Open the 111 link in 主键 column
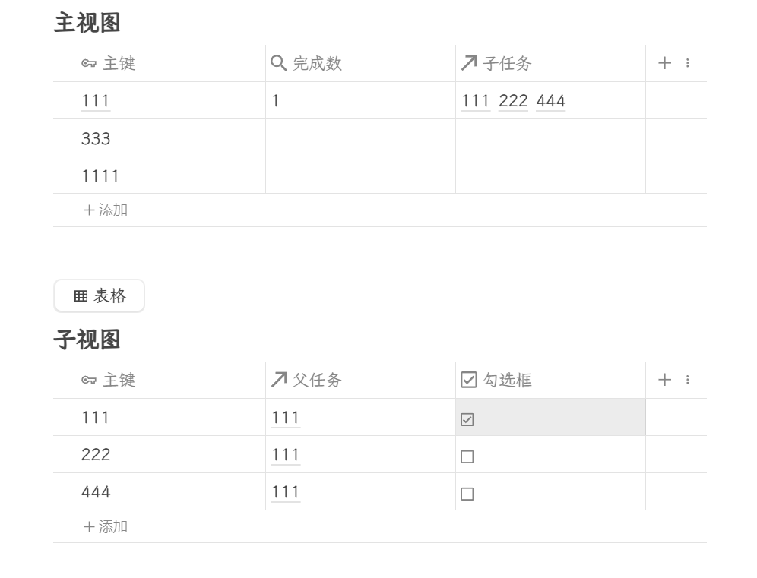Image resolution: width=757 pixels, height=578 pixels. click(95, 100)
